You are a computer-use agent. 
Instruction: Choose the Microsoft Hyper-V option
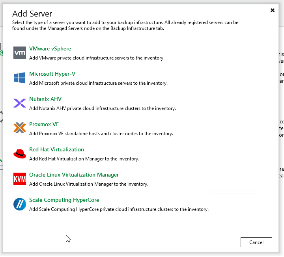point(52,74)
